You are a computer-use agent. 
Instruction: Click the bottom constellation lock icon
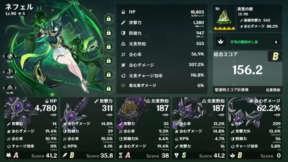pyautogui.click(x=109, y=88)
